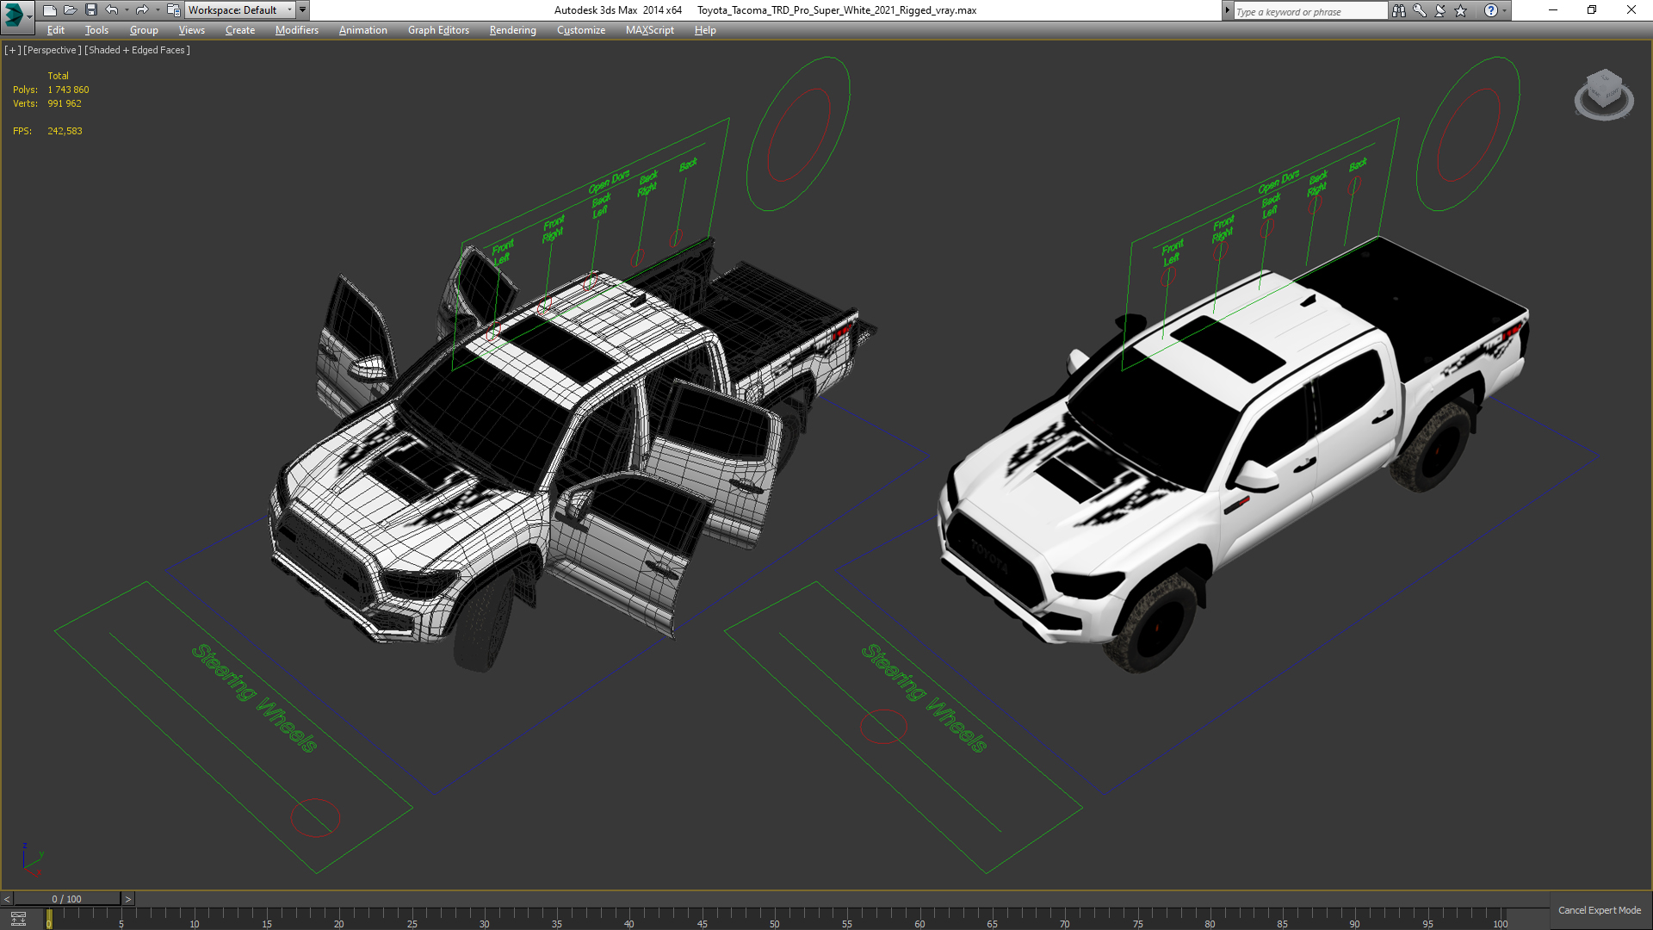The height and width of the screenshot is (930, 1653).
Task: Click the FPS value 242,583
Action: [x=65, y=131]
